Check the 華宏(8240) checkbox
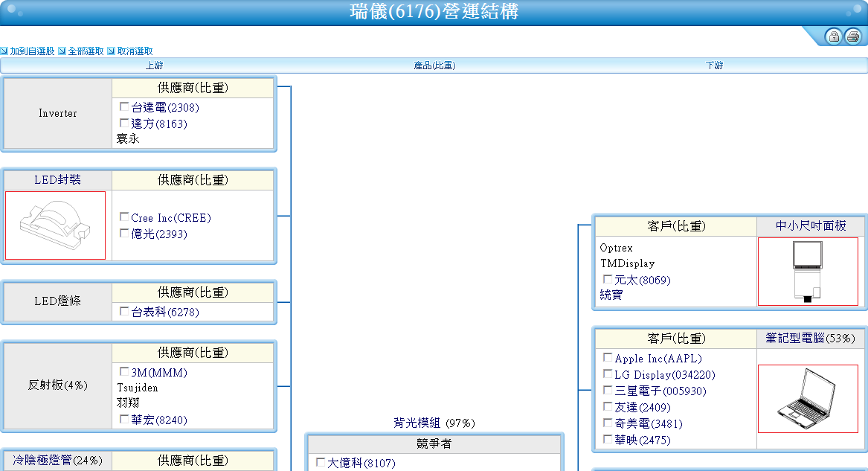868x471 pixels. 124,419
